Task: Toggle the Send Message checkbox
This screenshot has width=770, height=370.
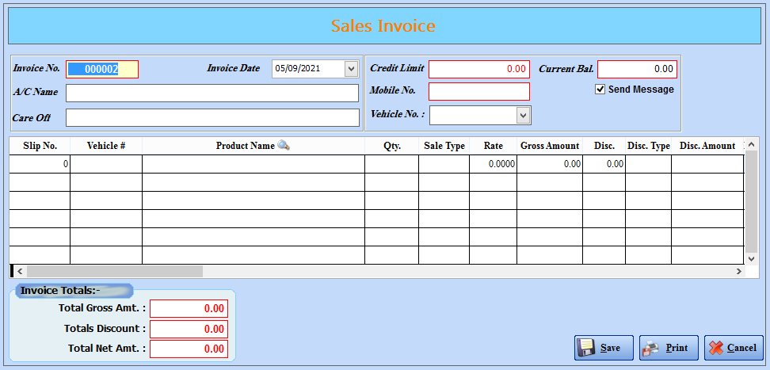Action: click(x=600, y=90)
